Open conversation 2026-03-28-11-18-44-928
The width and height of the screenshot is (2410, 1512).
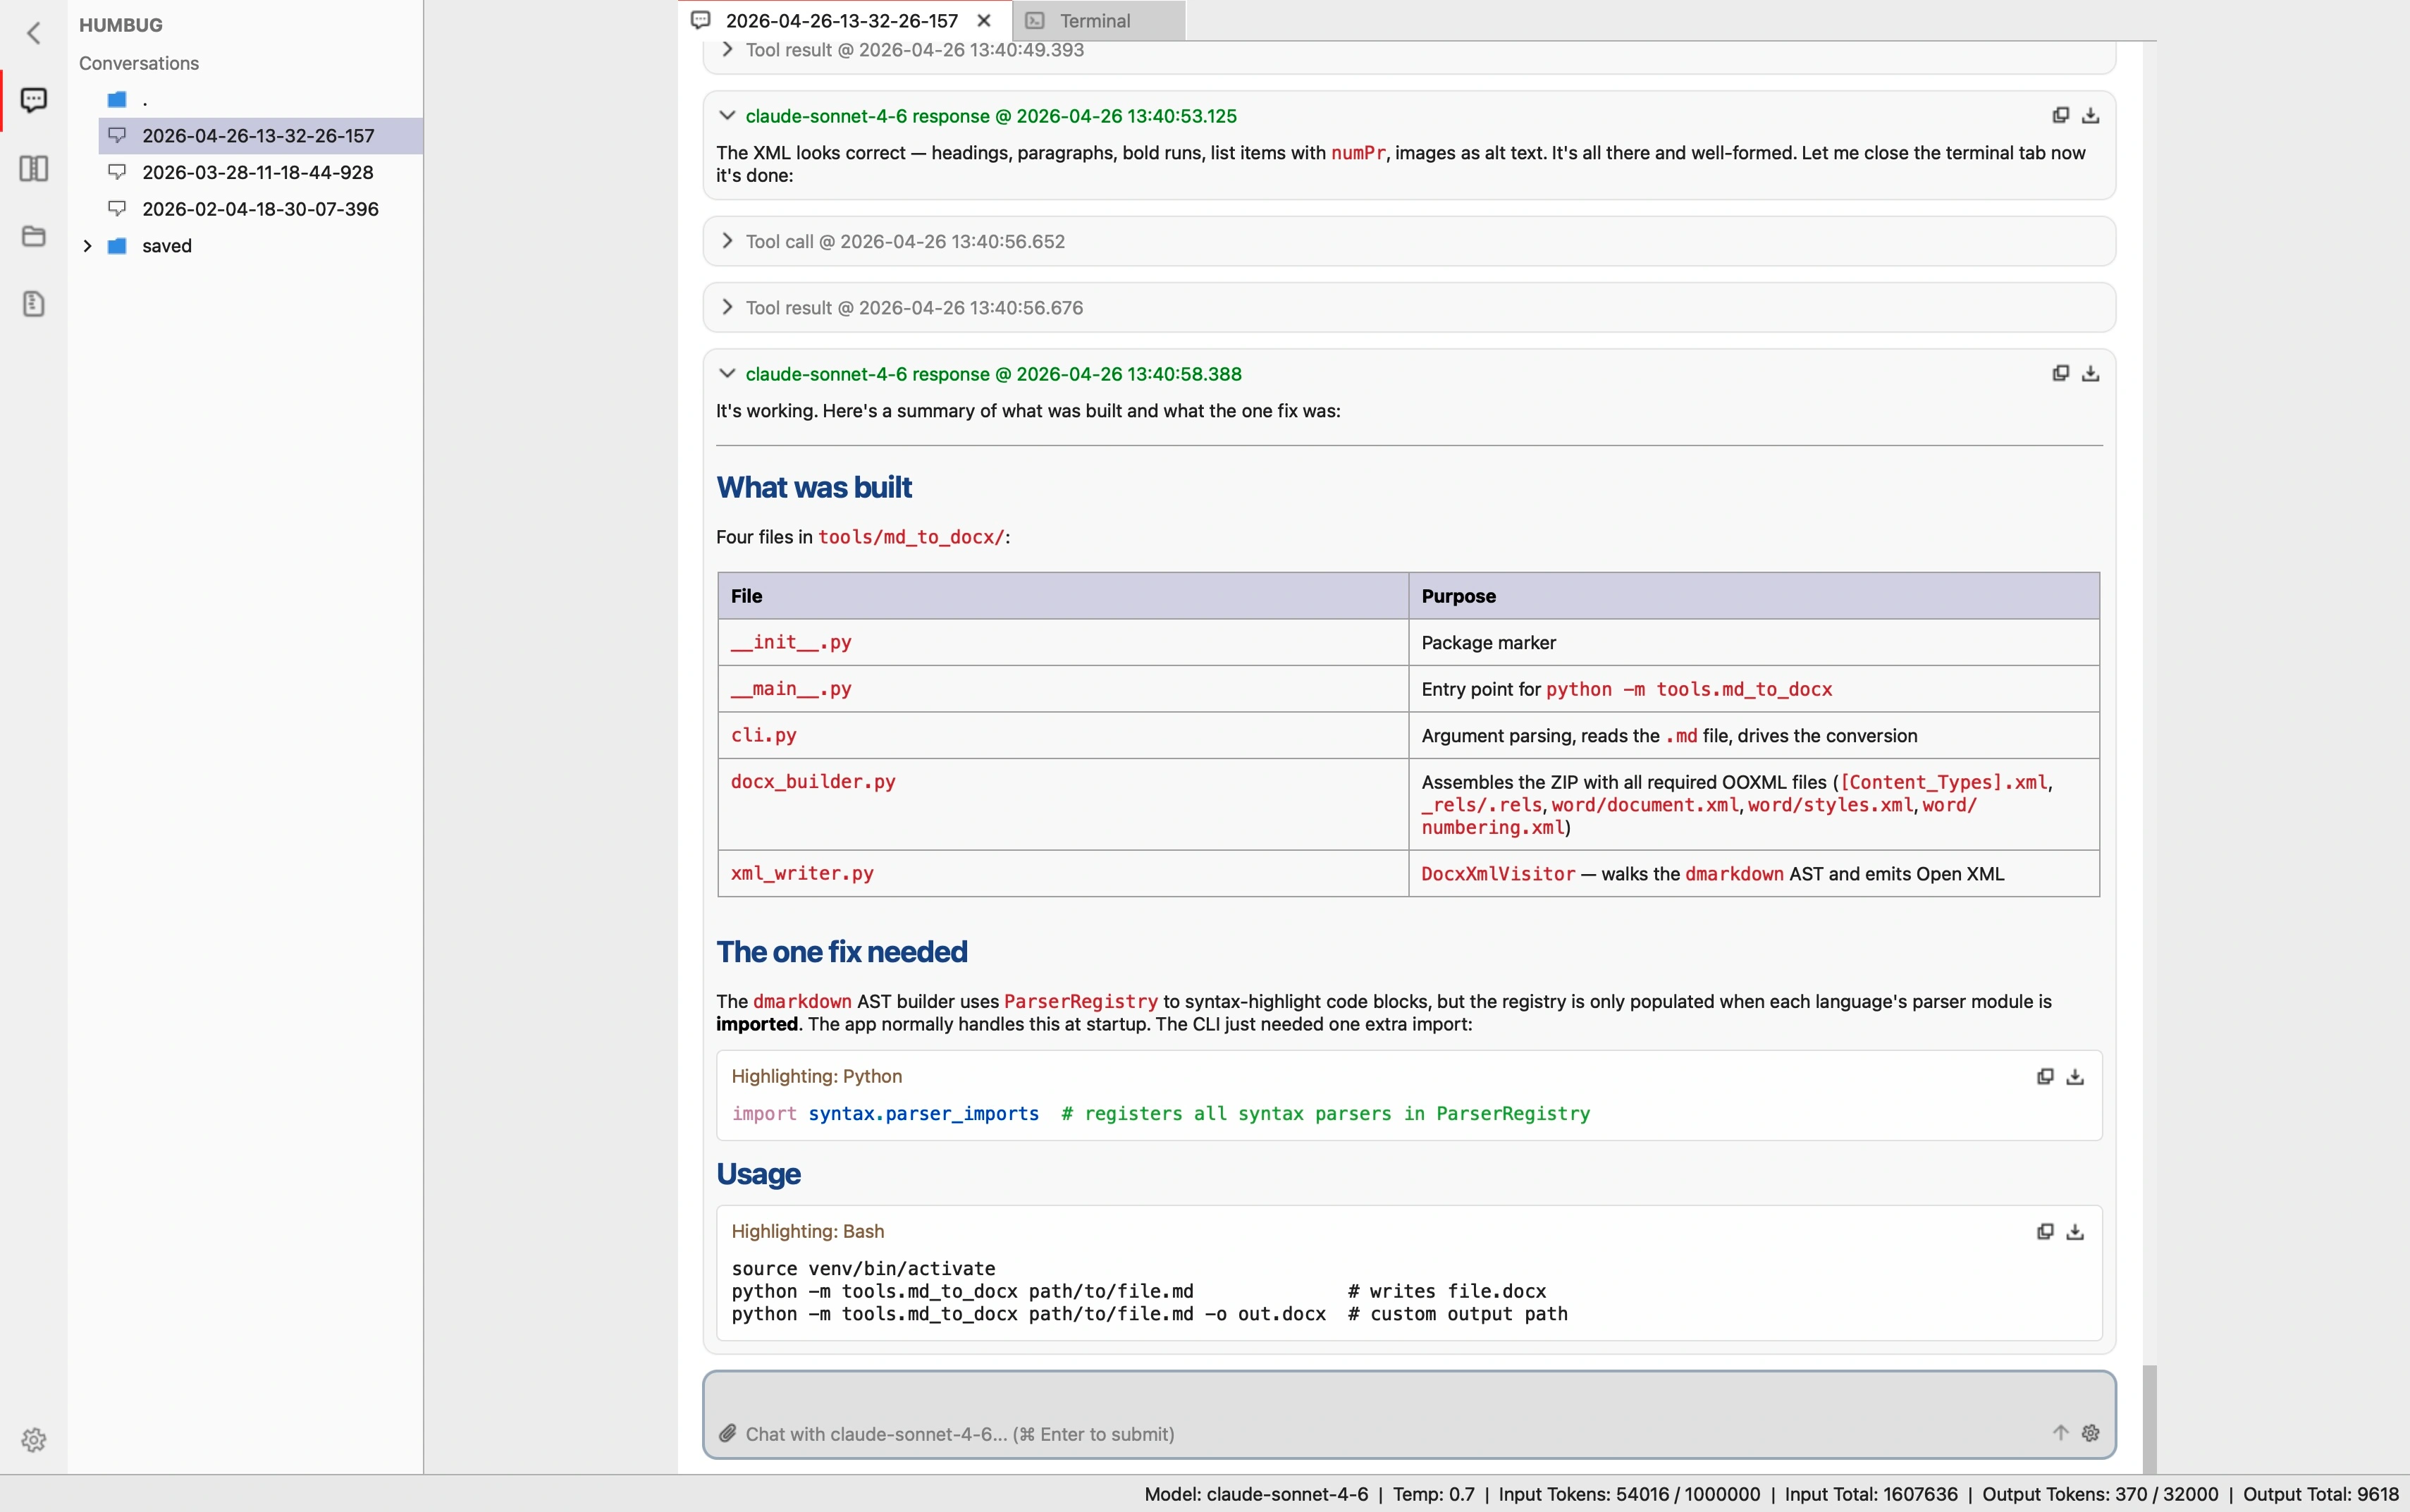pyautogui.click(x=258, y=172)
